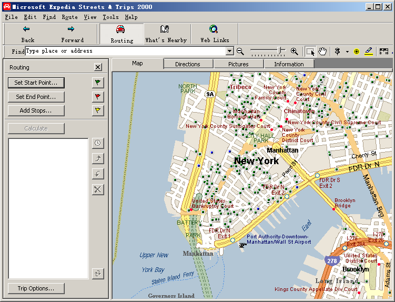Click the yellow Locate circle tool

pos(357,52)
